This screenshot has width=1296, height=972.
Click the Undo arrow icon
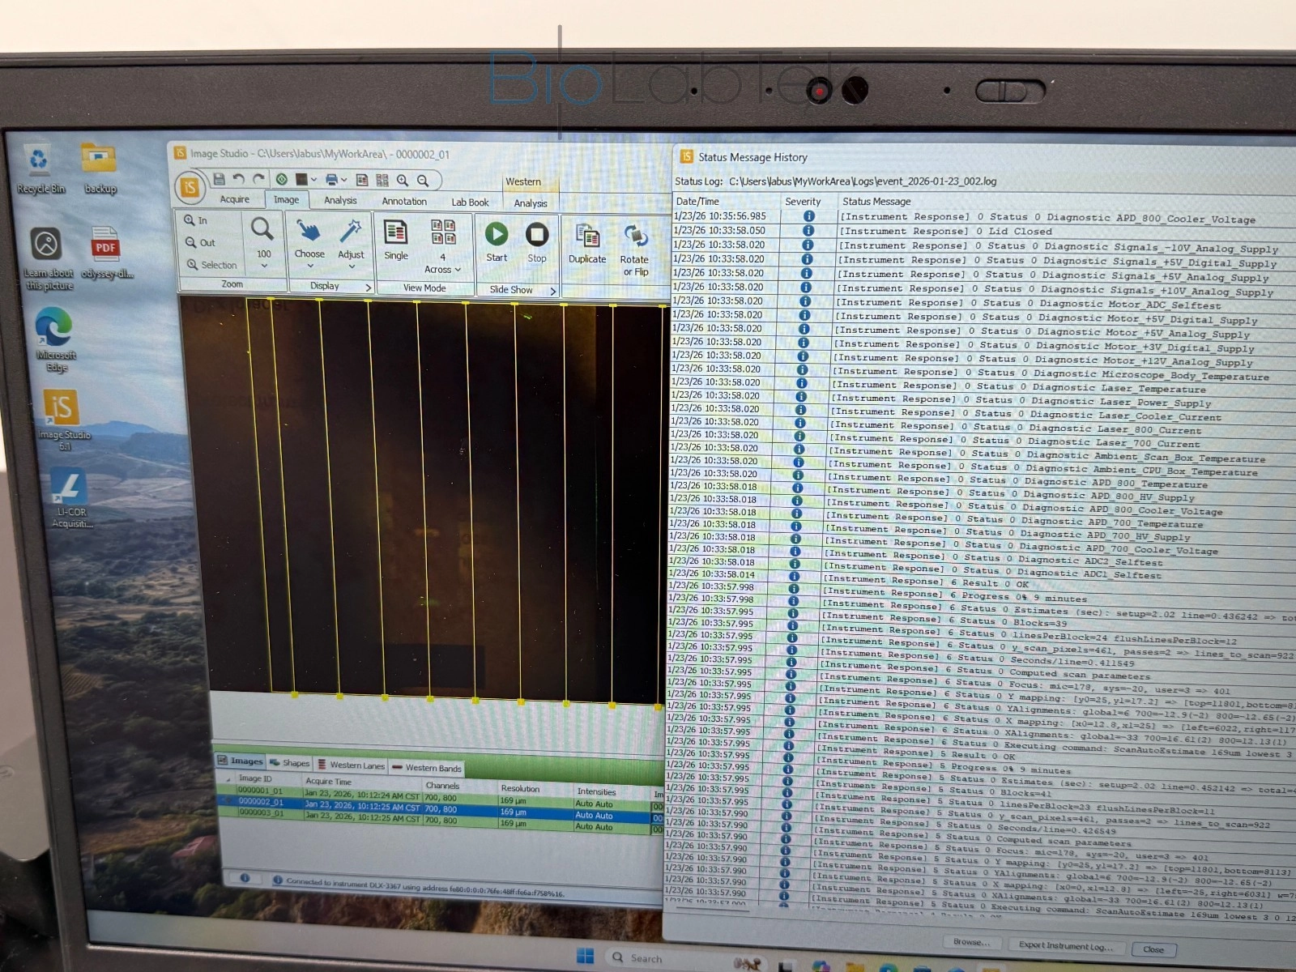click(238, 179)
